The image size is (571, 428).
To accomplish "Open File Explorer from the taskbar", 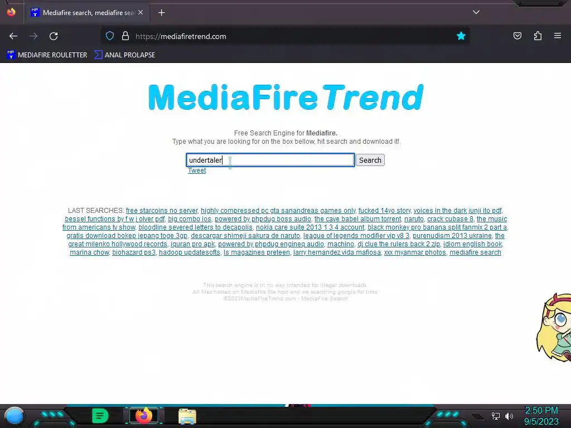I will (x=187, y=416).
